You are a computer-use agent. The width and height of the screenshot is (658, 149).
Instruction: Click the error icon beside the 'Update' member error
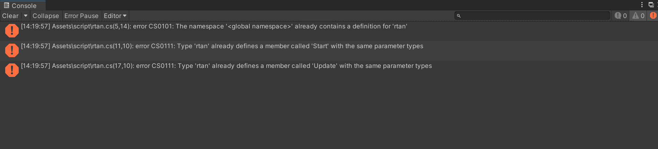[12, 70]
